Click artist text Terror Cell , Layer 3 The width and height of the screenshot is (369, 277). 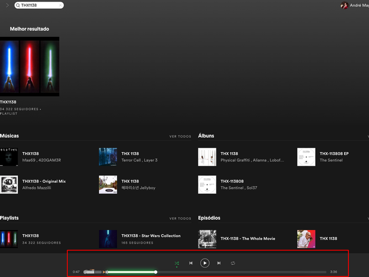coord(139,160)
